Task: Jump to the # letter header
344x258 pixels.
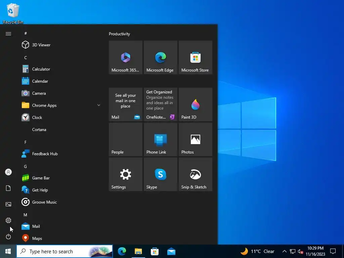Action: point(26,33)
